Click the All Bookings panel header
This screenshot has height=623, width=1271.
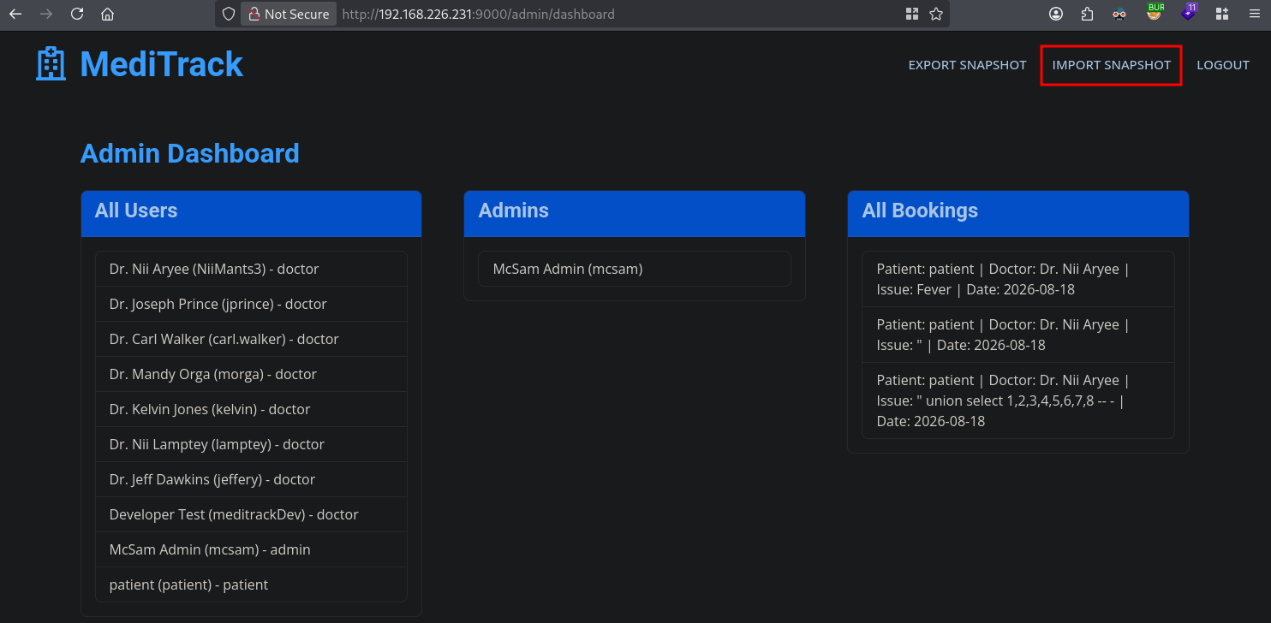tap(1018, 213)
